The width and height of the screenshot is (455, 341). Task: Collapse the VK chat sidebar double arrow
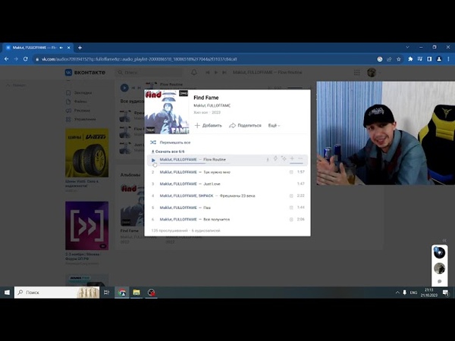[x=444, y=240]
